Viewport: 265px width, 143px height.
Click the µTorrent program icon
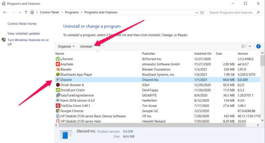(x=58, y=59)
